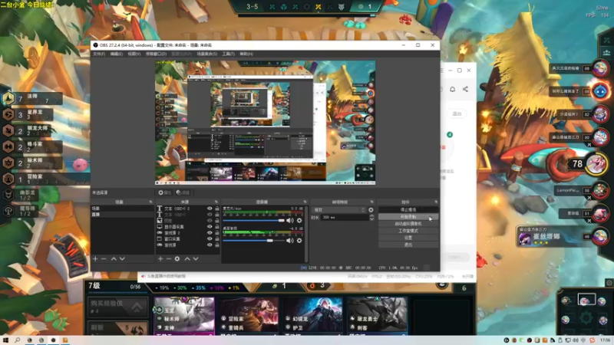Open the 工具(T) menu
This screenshot has width=614, height=345.
tap(228, 54)
